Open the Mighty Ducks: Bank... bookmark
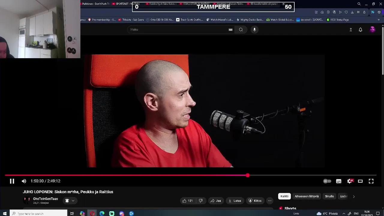Viewport: 384px width, 216px height. click(x=250, y=20)
